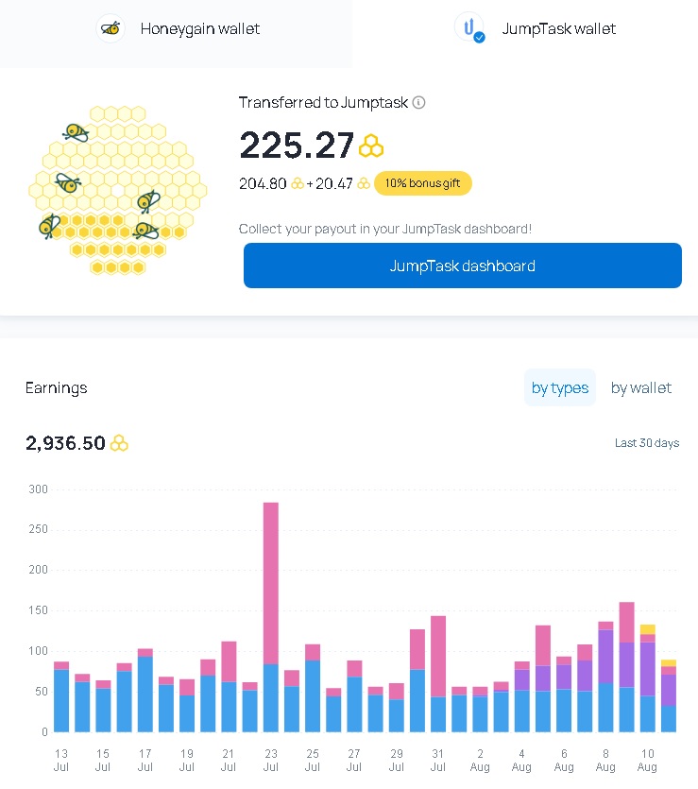Click the JumpTask wallet logo icon
The width and height of the screenshot is (698, 789).
coord(468,27)
